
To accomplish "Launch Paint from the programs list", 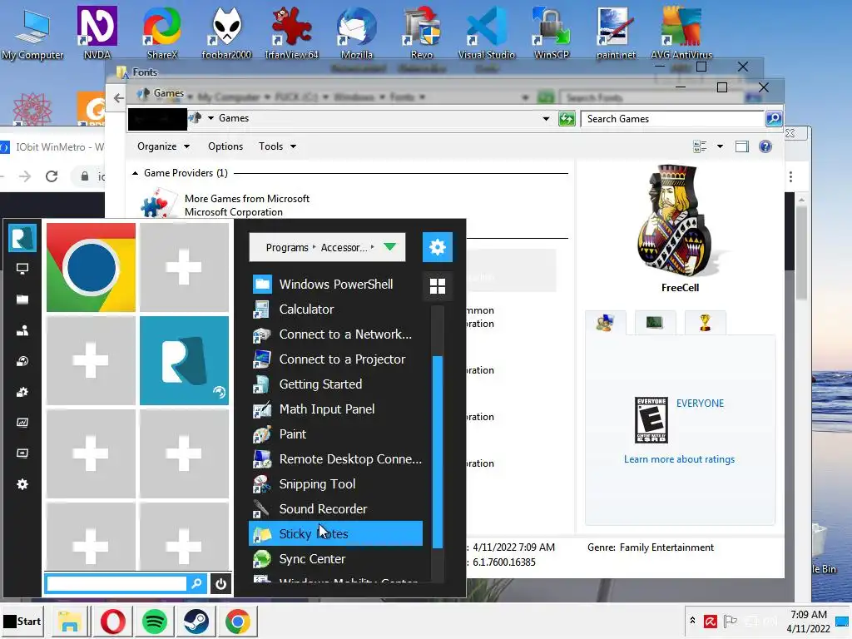I will coord(336,434).
